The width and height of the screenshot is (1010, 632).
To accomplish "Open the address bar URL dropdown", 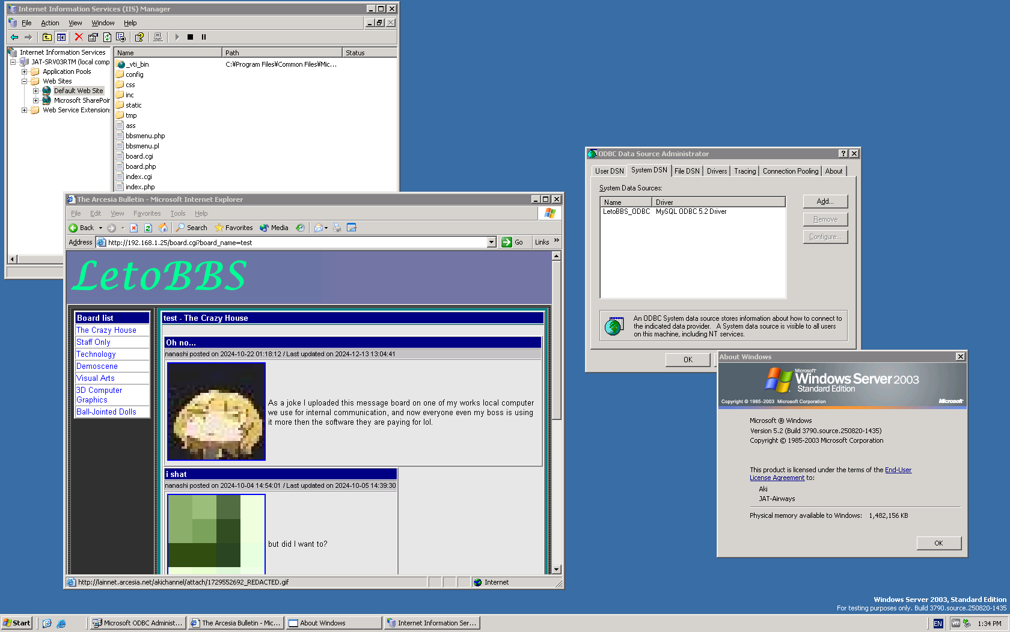I will pos(491,242).
